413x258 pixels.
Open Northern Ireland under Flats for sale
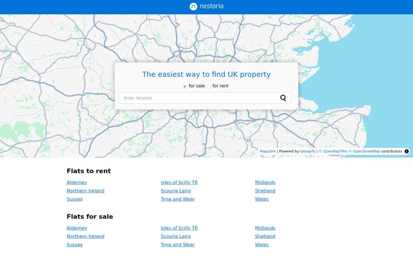(85, 236)
